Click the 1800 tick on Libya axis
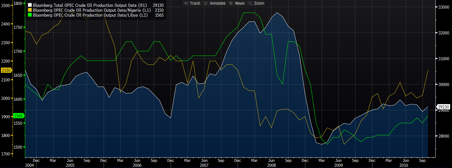 [x=18, y=3]
